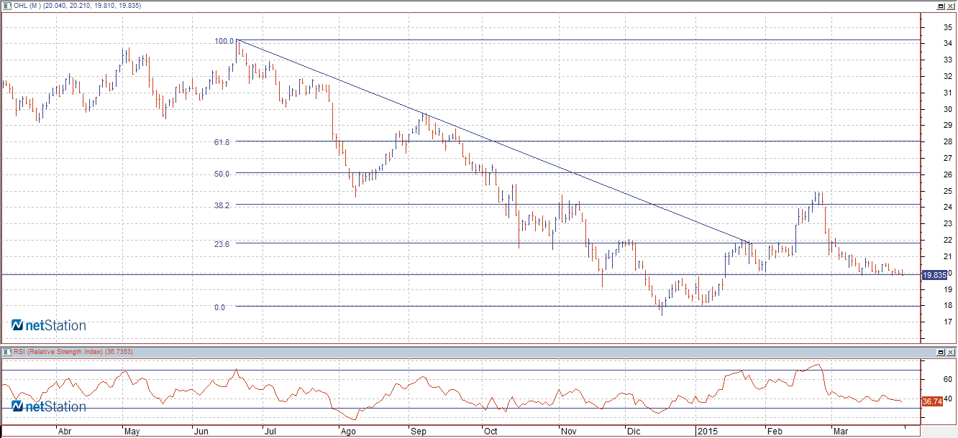Click the Ago month label on time axis
The height and width of the screenshot is (438, 958).
click(x=348, y=432)
